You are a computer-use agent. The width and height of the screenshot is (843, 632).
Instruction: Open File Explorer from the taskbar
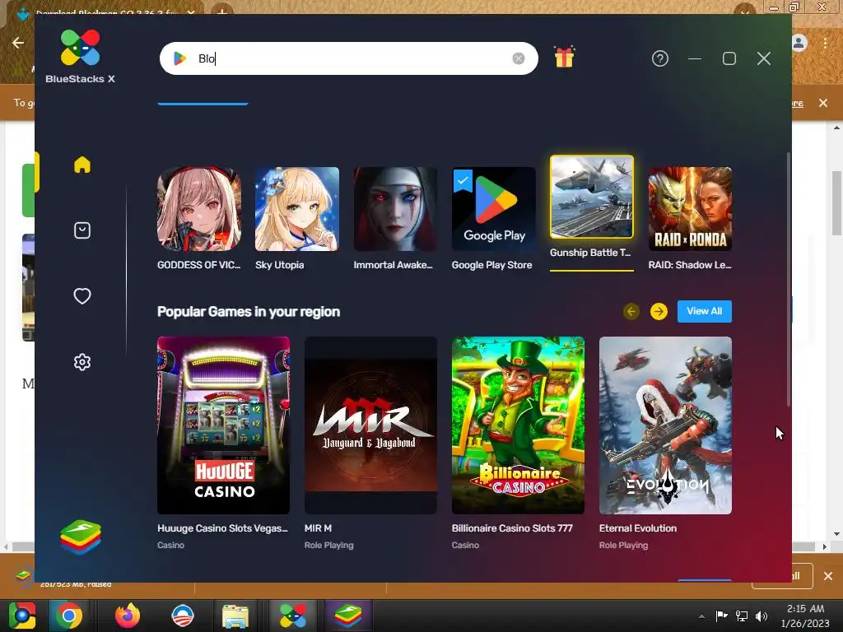[x=235, y=616]
